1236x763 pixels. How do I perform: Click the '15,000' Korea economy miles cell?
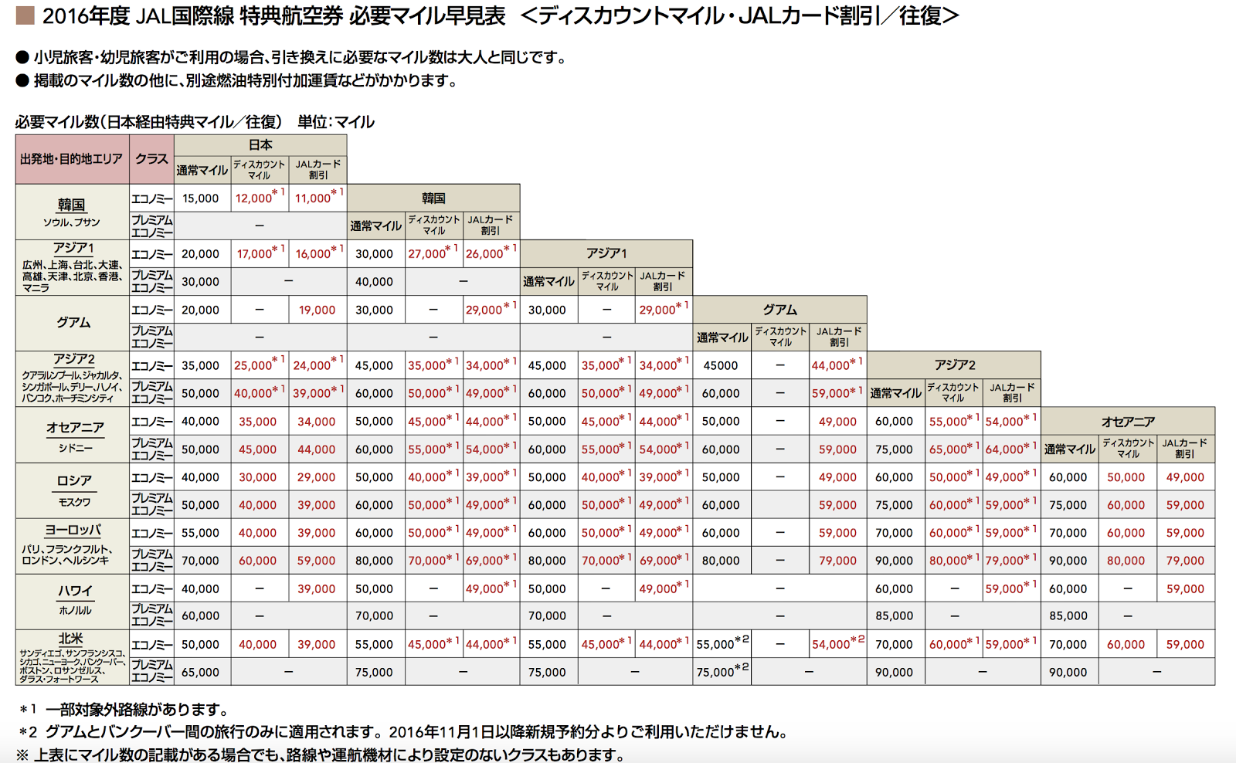201,198
